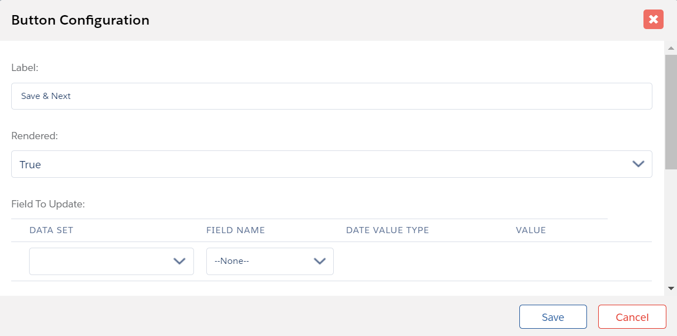Click the "Label:" field caption

click(25, 68)
